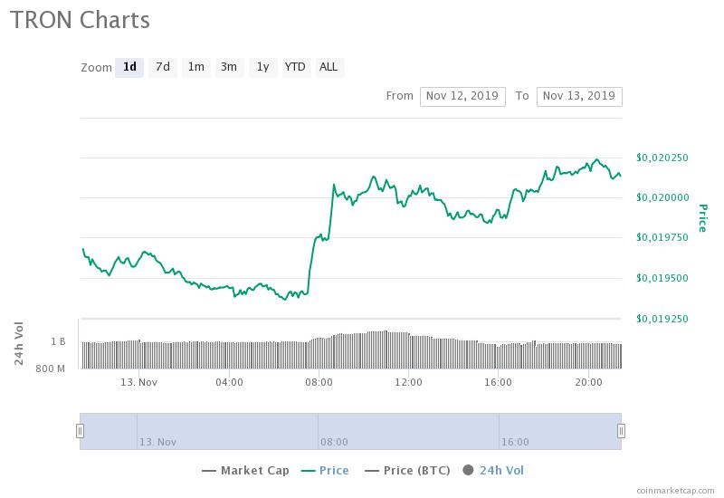The height and width of the screenshot is (498, 724).
Task: Select the 1y zoom range
Action: pyautogui.click(x=262, y=67)
